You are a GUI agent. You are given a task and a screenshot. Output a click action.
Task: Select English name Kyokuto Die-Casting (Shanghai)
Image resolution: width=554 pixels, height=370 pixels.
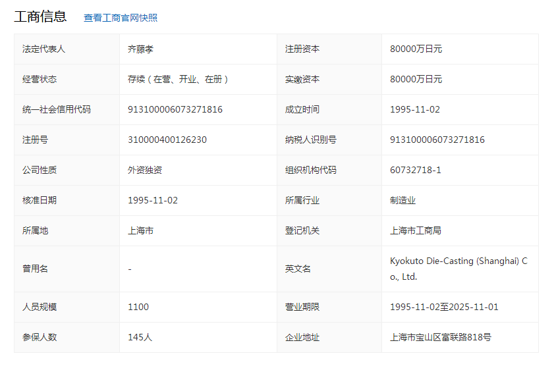click(x=455, y=261)
